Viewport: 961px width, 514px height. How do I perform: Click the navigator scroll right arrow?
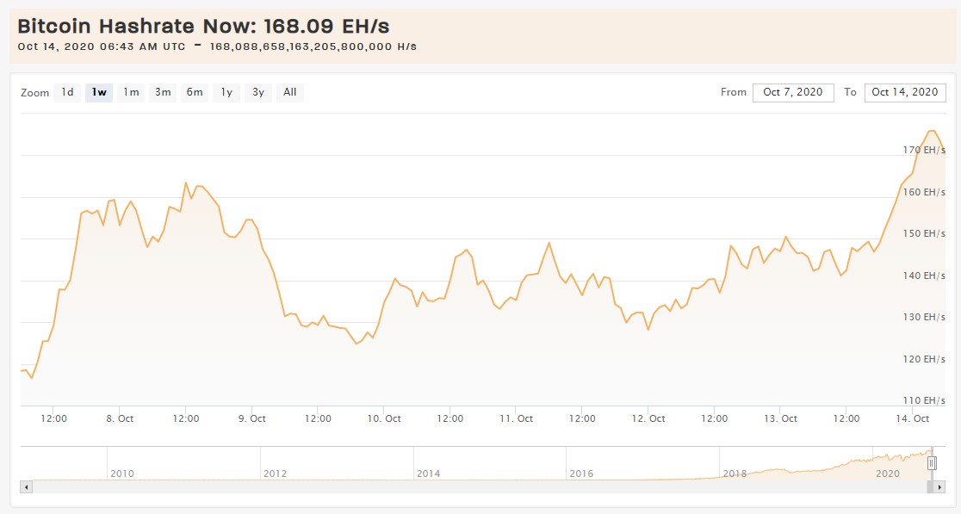(940, 487)
